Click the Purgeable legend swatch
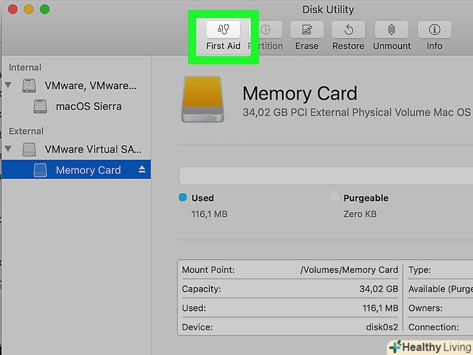 point(335,198)
